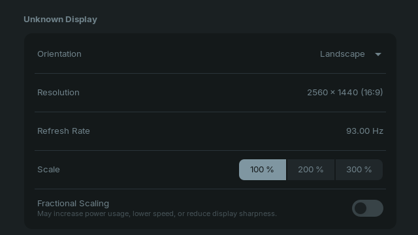The width and height of the screenshot is (418, 235).
Task: Click the power usage warning description text
Action: (x=157, y=213)
